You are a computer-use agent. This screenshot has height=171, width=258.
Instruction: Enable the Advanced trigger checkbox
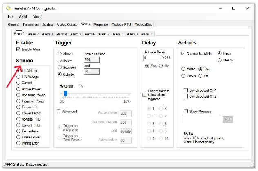58,111
